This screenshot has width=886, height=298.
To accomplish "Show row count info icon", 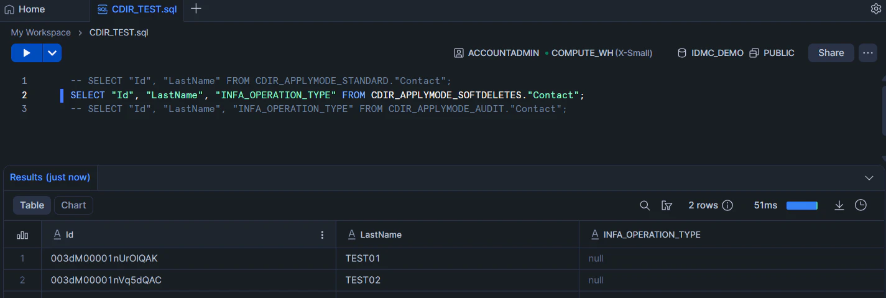I will tap(727, 205).
